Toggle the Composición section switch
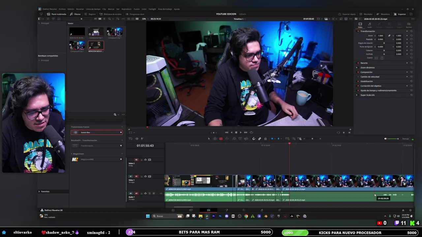The image size is (422, 237). pyautogui.click(x=358, y=72)
